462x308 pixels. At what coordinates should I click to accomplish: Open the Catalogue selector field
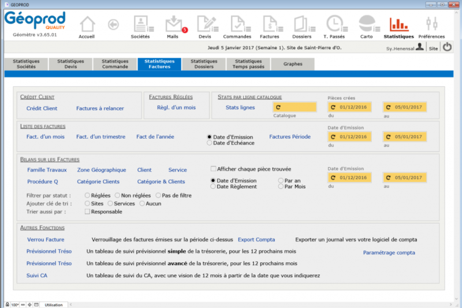(x=295, y=107)
